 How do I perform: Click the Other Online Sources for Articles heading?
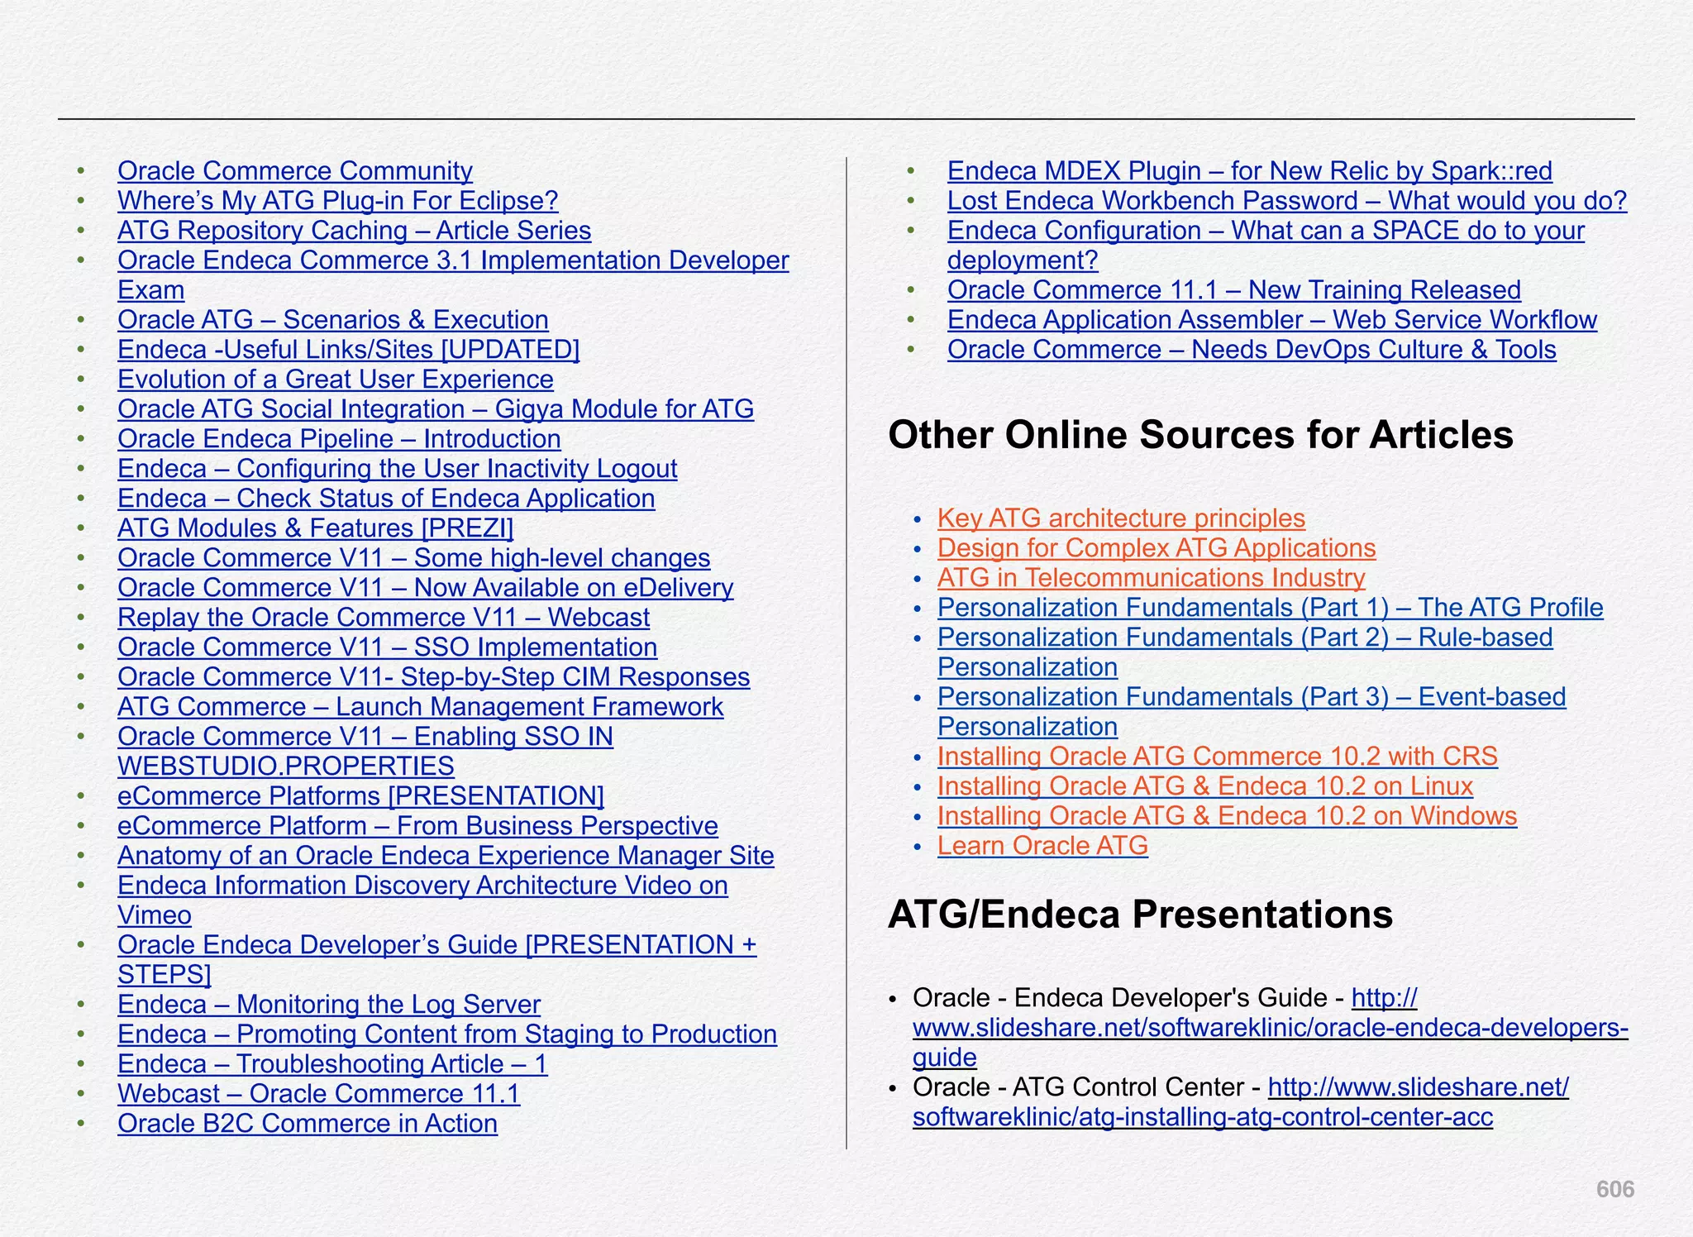[1200, 435]
